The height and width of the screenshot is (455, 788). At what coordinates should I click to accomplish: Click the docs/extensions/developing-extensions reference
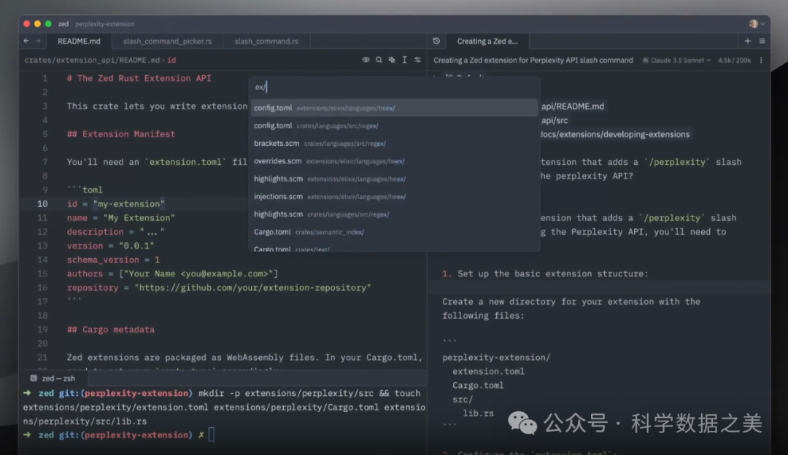(x=614, y=134)
